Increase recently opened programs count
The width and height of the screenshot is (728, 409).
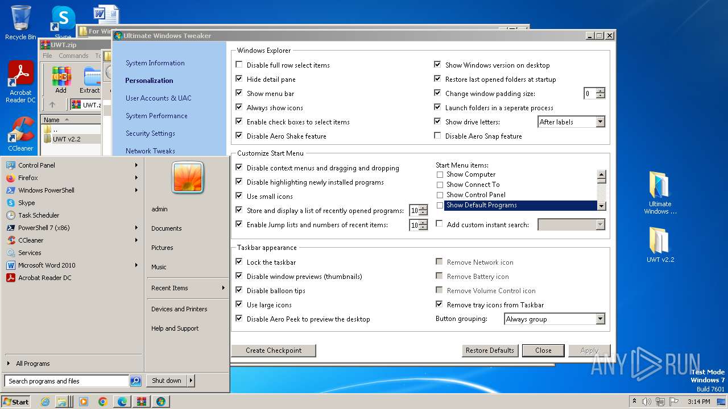(x=423, y=208)
